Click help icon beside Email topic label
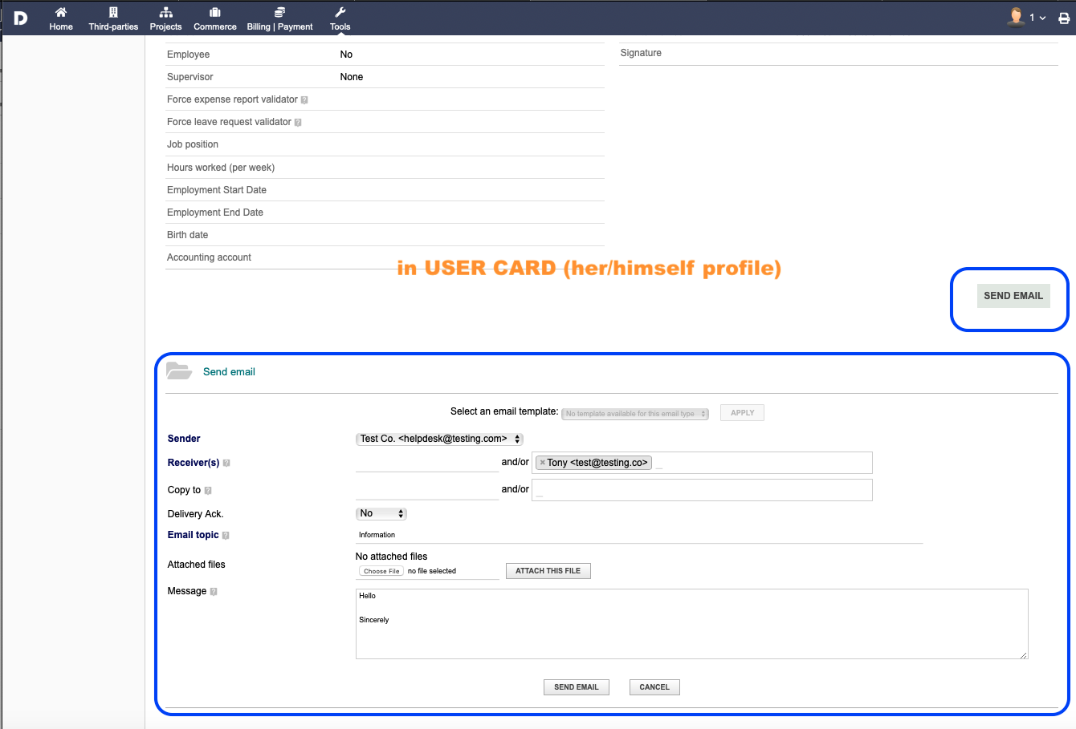Viewport: 1076px width, 729px height. point(226,535)
